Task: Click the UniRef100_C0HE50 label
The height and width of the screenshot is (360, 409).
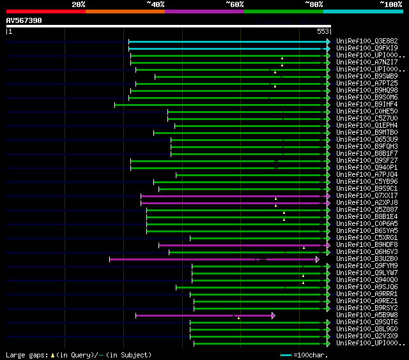Action: point(367,112)
